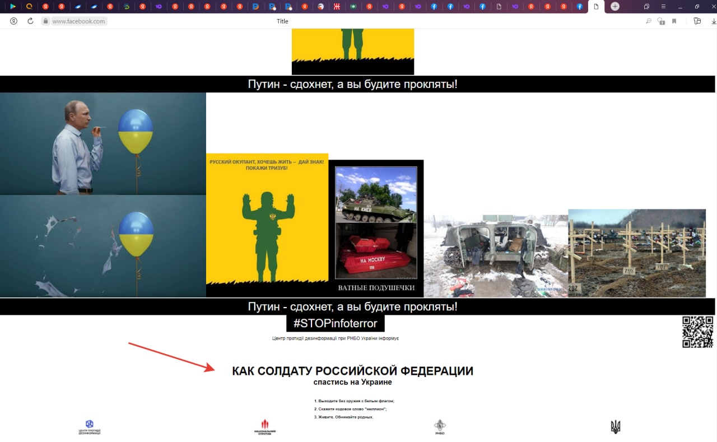Switch to the first tab with play-triangle icon
Screen dimensions: 717x442
(x=13, y=7)
